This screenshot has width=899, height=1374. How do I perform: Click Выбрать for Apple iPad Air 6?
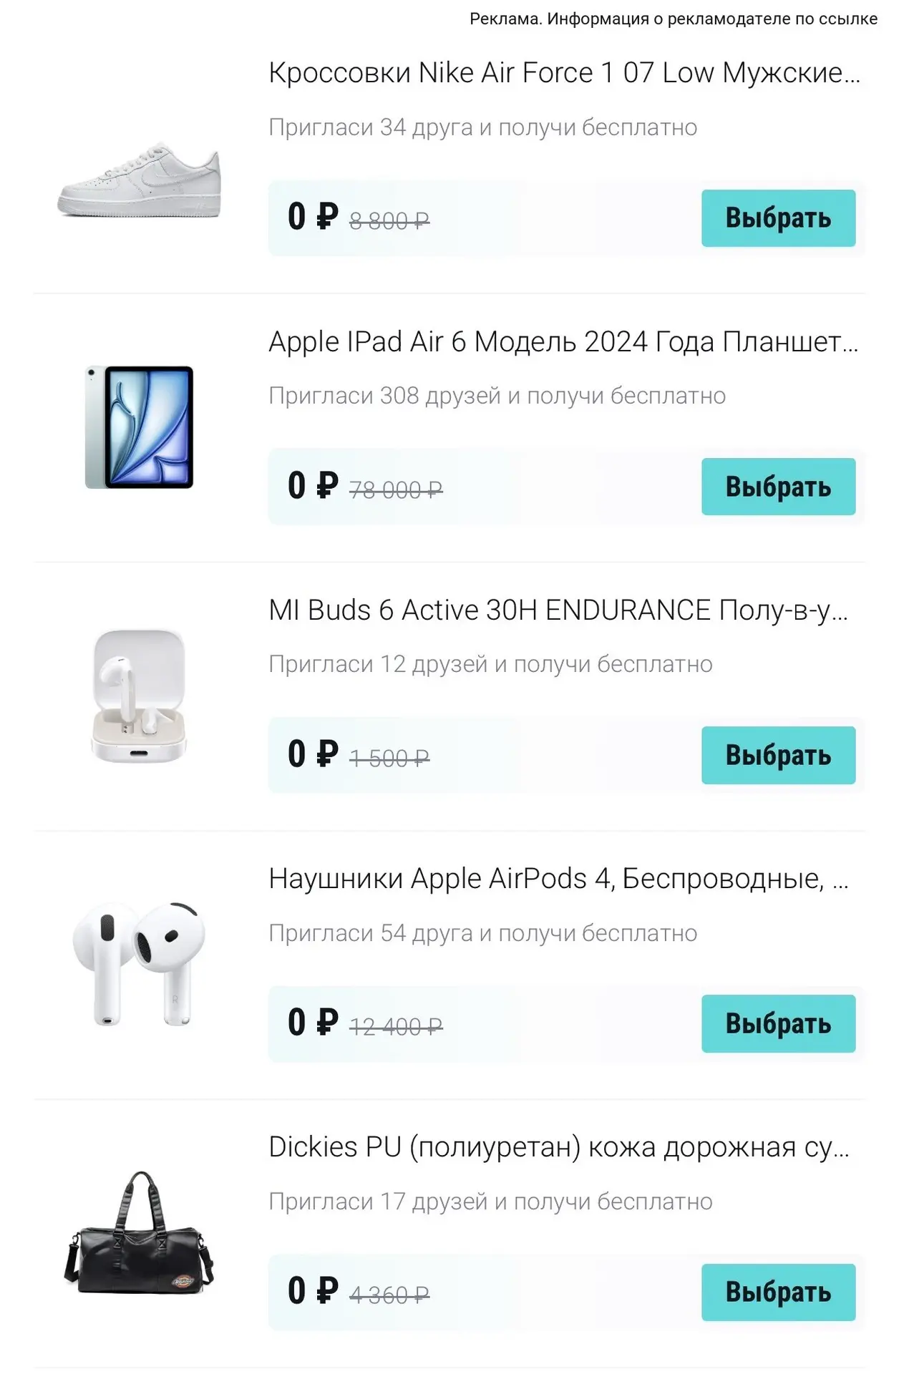[778, 487]
